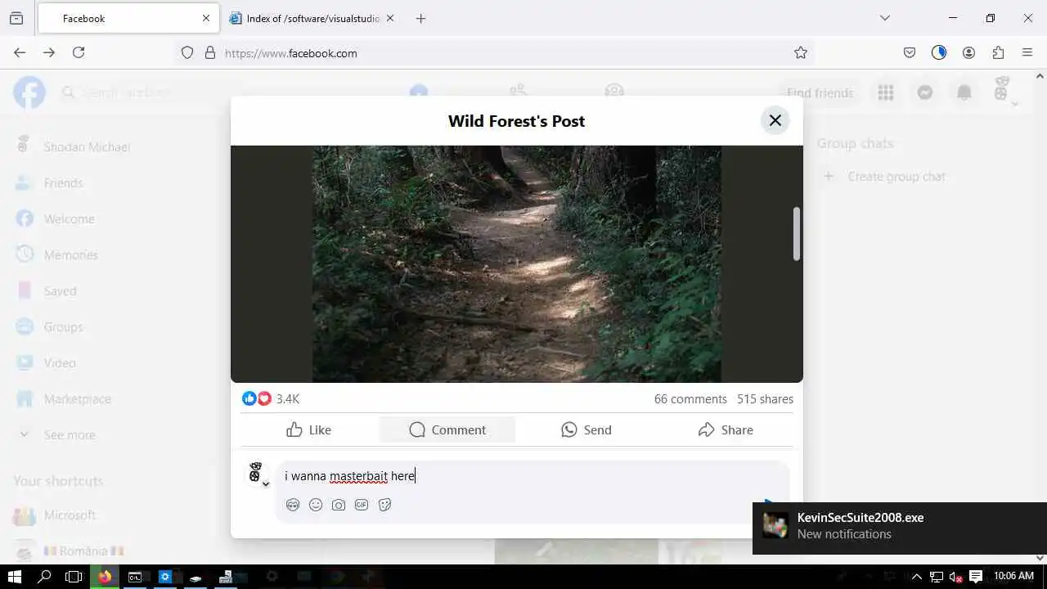Click the Firefox taskbar icon
Screen dimensions: 1047x589
105,577
